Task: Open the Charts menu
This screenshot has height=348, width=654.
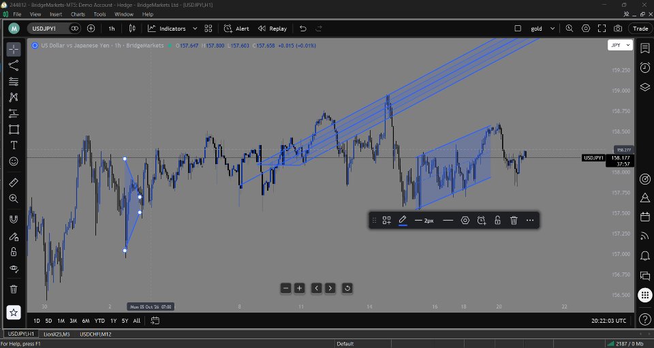Action: pos(78,14)
